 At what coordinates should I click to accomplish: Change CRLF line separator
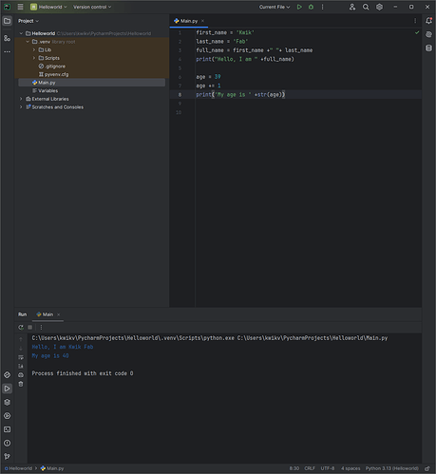point(310,468)
